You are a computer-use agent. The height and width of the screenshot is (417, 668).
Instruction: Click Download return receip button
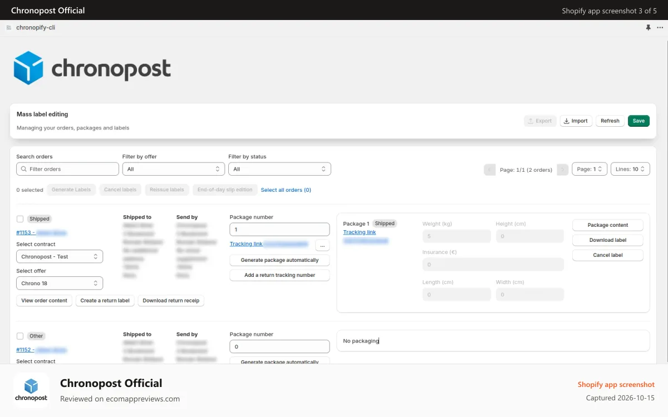tap(171, 300)
